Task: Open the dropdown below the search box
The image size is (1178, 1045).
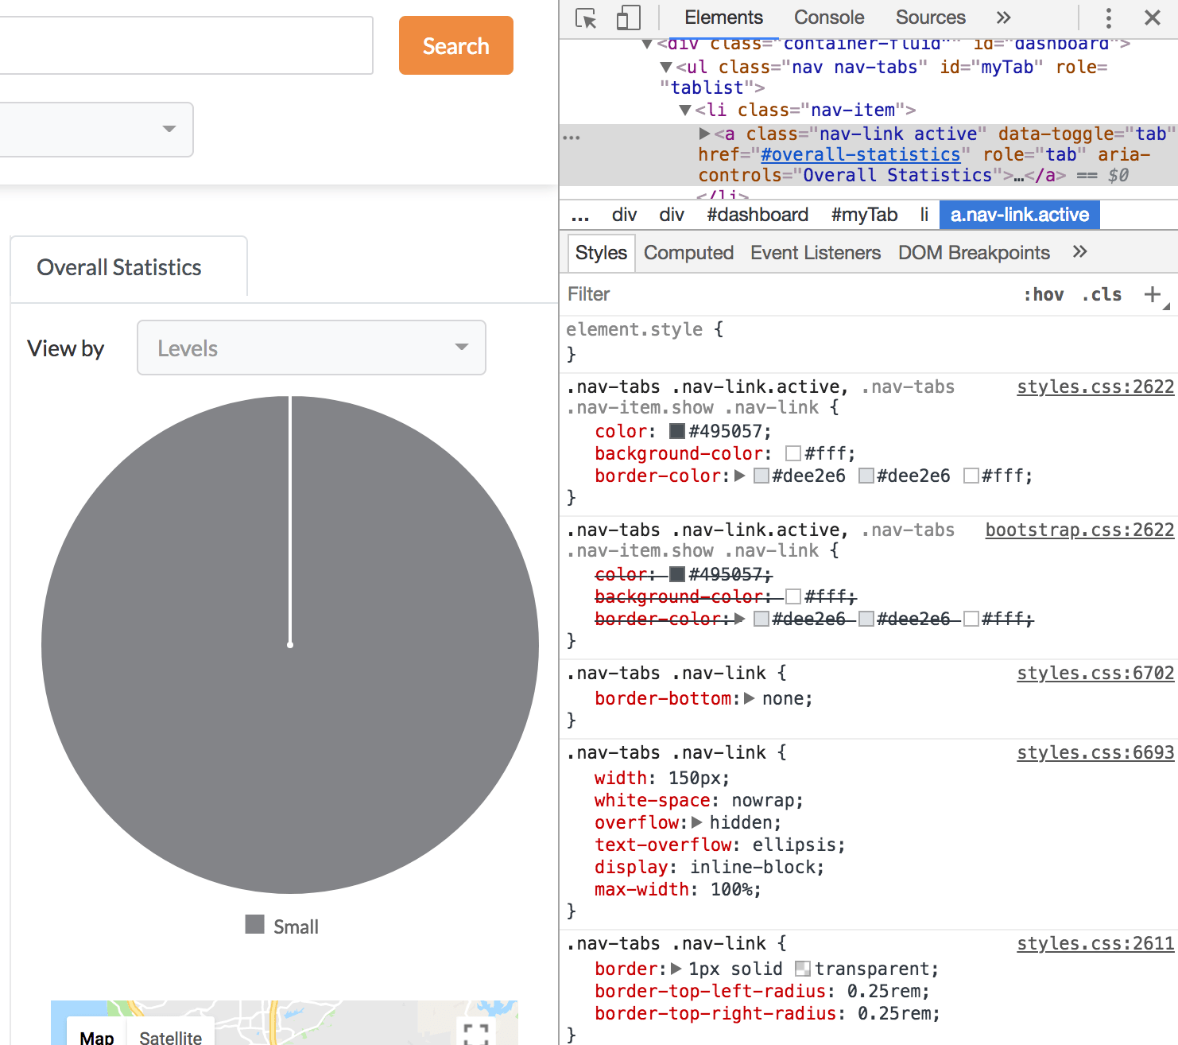Action: [96, 129]
